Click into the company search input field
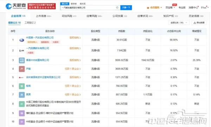Viewport: 211px width, 127px height. pos(88,8)
